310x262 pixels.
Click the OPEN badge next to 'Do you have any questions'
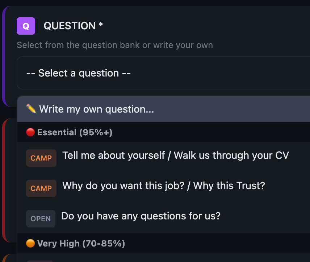[x=41, y=218]
